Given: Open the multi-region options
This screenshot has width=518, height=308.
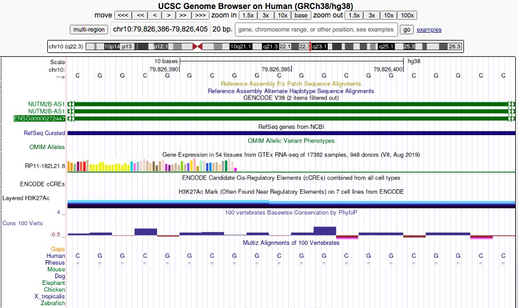Looking at the screenshot, I should 89,29.
